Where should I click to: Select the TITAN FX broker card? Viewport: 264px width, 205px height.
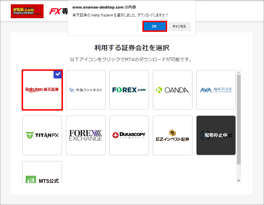[42, 135]
